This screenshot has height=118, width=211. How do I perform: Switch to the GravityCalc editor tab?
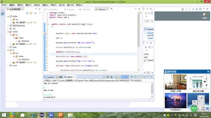[51, 9]
